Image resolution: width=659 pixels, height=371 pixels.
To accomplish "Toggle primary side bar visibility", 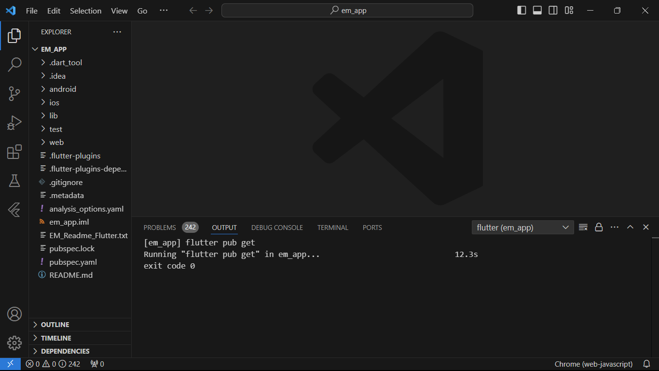I will point(522,10).
